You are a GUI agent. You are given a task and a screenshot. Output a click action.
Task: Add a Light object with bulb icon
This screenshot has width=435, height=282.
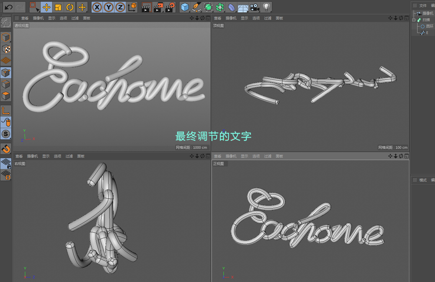266,7
